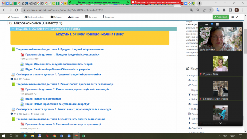Open Цей курс menu
The width and height of the screenshot is (247, 139).
click(x=74, y=17)
